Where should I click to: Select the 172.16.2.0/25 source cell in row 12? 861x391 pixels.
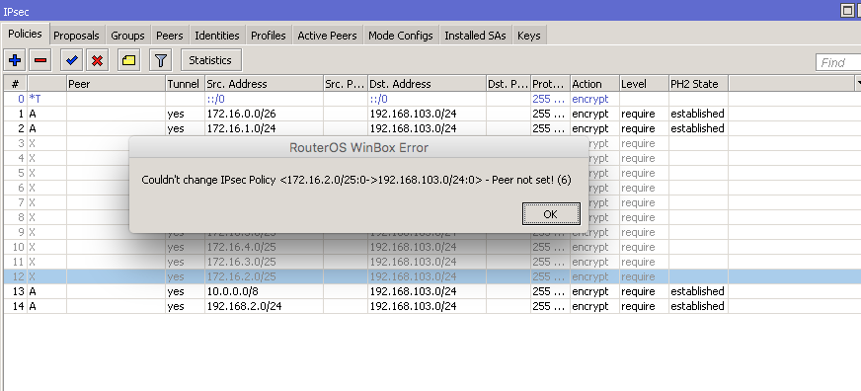(x=264, y=276)
